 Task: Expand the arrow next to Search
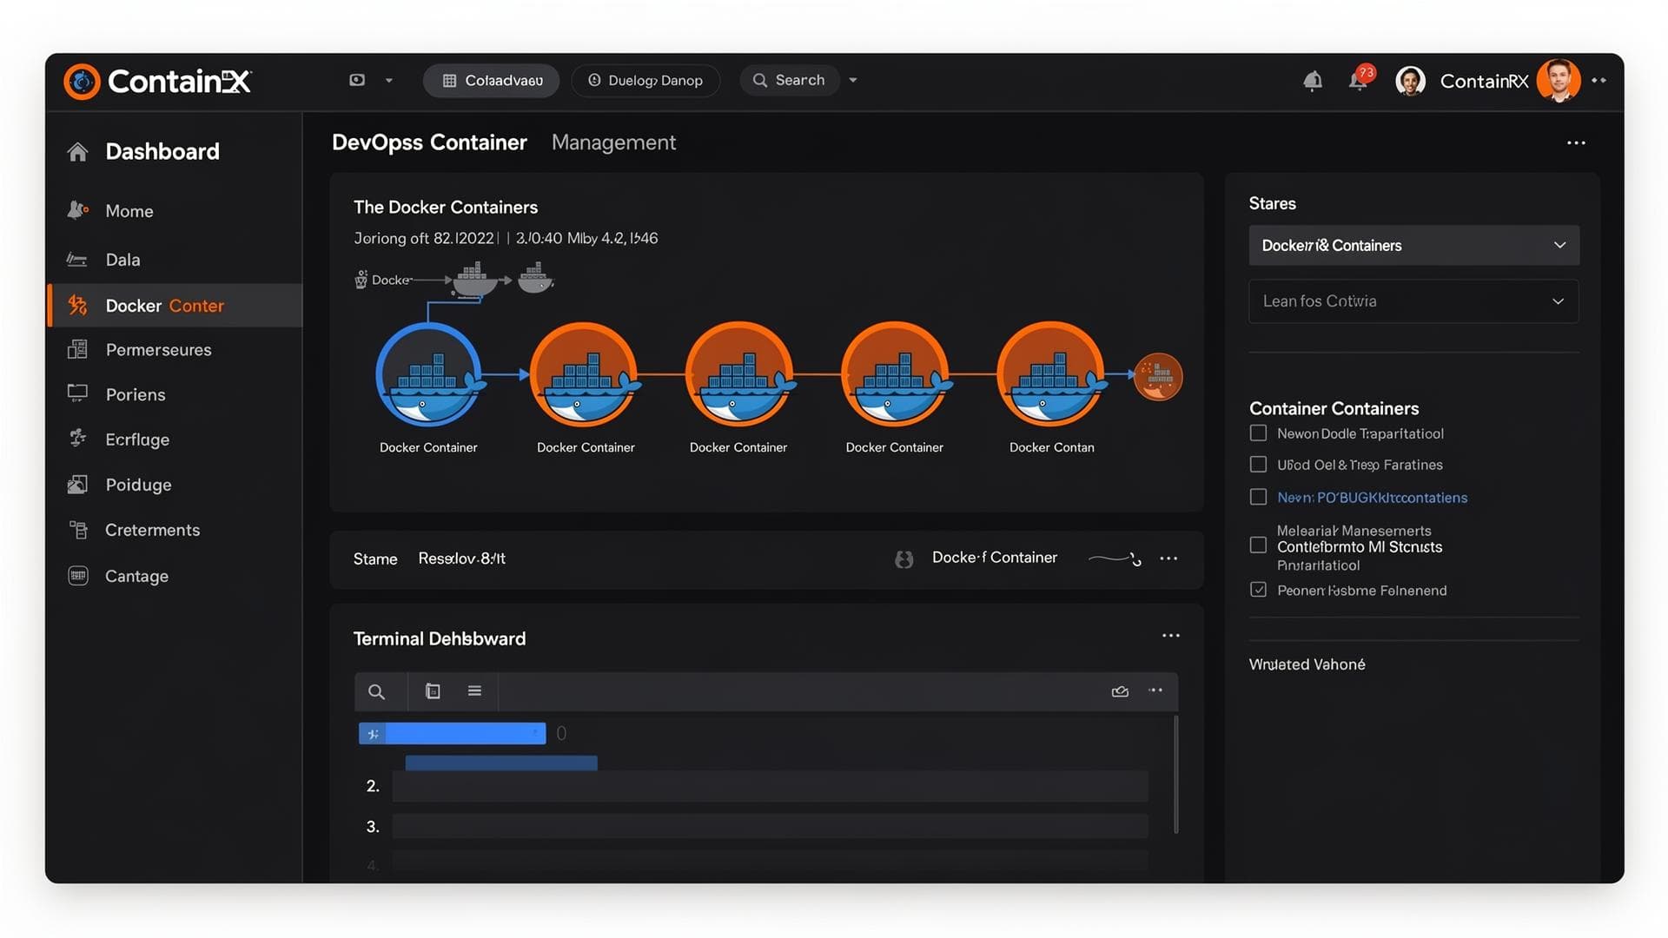pyautogui.click(x=853, y=80)
